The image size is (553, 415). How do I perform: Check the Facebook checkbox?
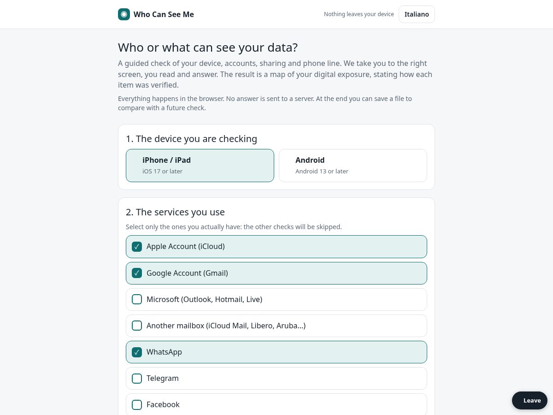point(137,405)
